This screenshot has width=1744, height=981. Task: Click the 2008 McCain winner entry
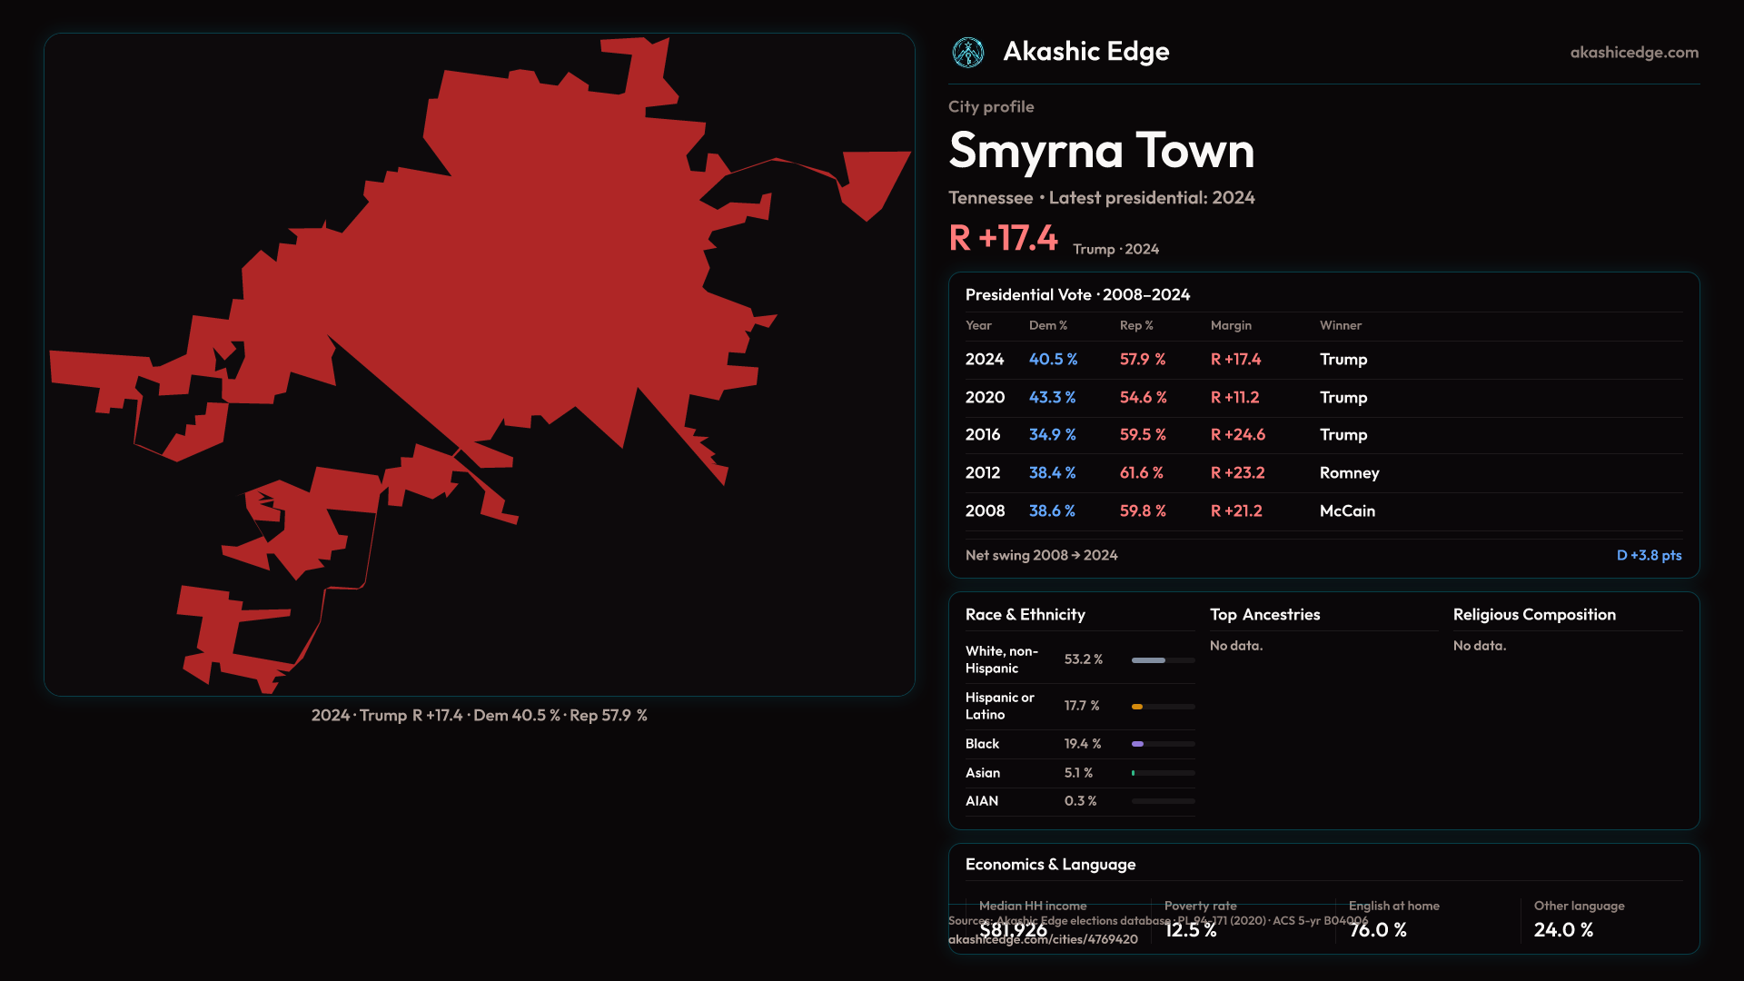click(x=1346, y=511)
